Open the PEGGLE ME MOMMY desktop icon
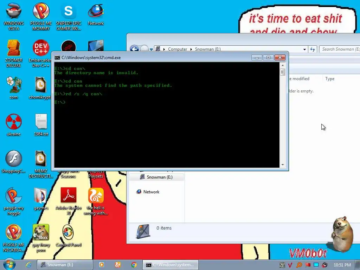This screenshot has width=360, height=270. click(41, 16)
